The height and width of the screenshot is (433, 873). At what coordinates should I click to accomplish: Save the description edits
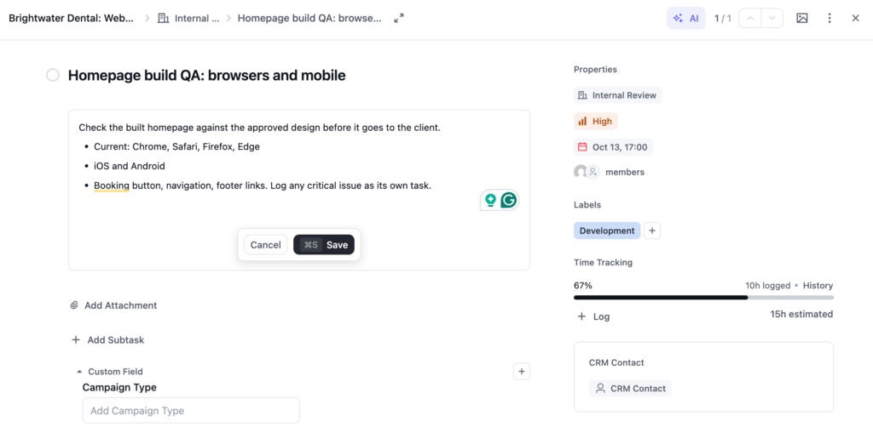[x=324, y=244]
